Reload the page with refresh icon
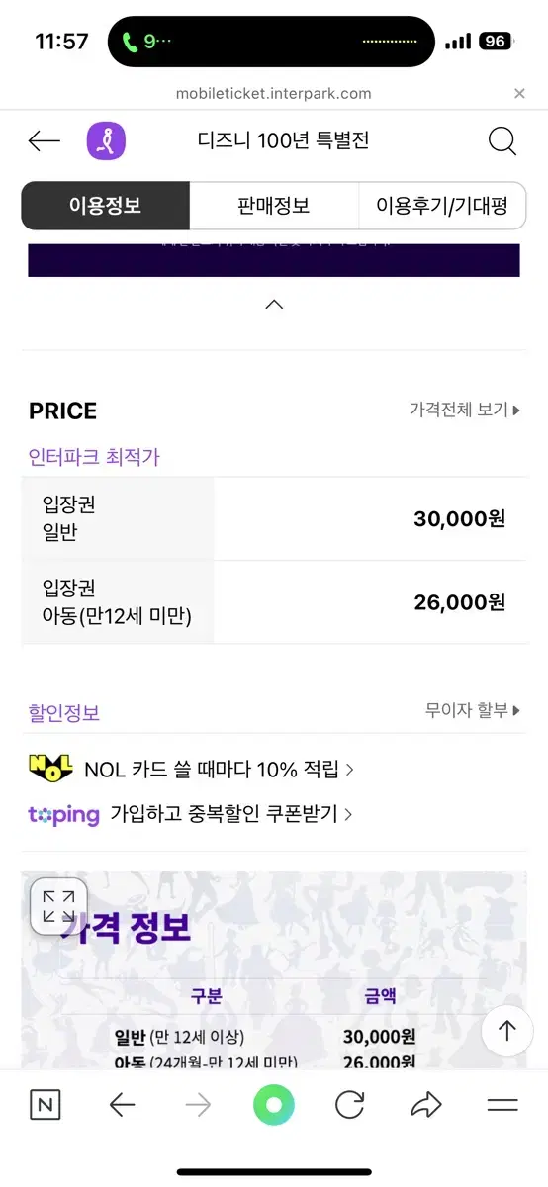This screenshot has width=548, height=1187. (x=350, y=1105)
